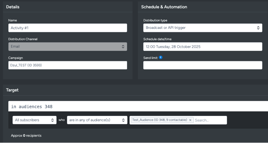Click the Schedule date/time field
This screenshot has height=143, width=268.
pos(202,47)
